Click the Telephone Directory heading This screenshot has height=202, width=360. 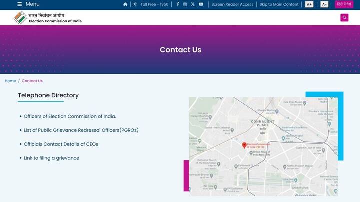(48, 95)
